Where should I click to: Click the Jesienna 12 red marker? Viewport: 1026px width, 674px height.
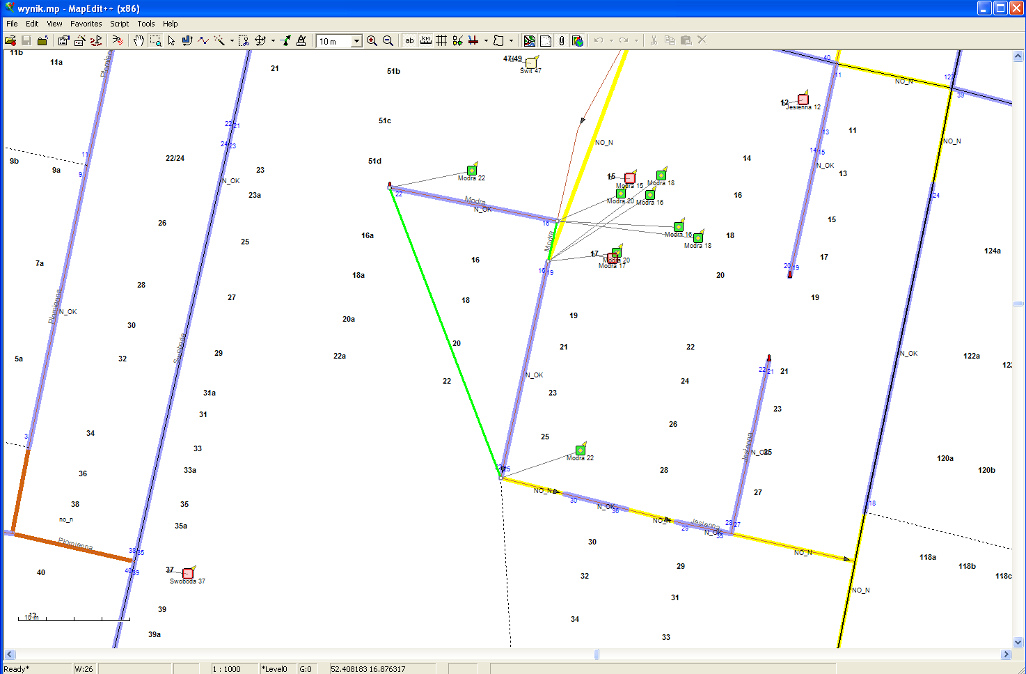pyautogui.click(x=803, y=100)
